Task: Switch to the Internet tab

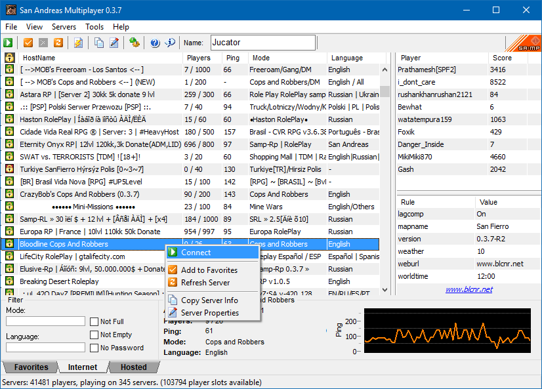Action: 83,367
